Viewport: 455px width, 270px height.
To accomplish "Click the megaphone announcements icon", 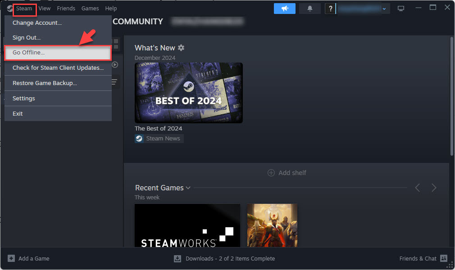I will [284, 9].
